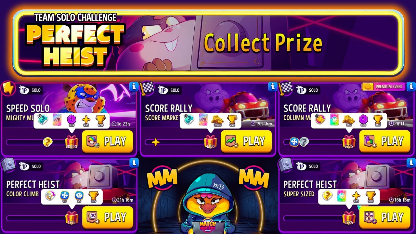Image resolution: width=416 pixels, height=234 pixels.
Task: Open info icon on Super Sized card
Action: (411, 162)
